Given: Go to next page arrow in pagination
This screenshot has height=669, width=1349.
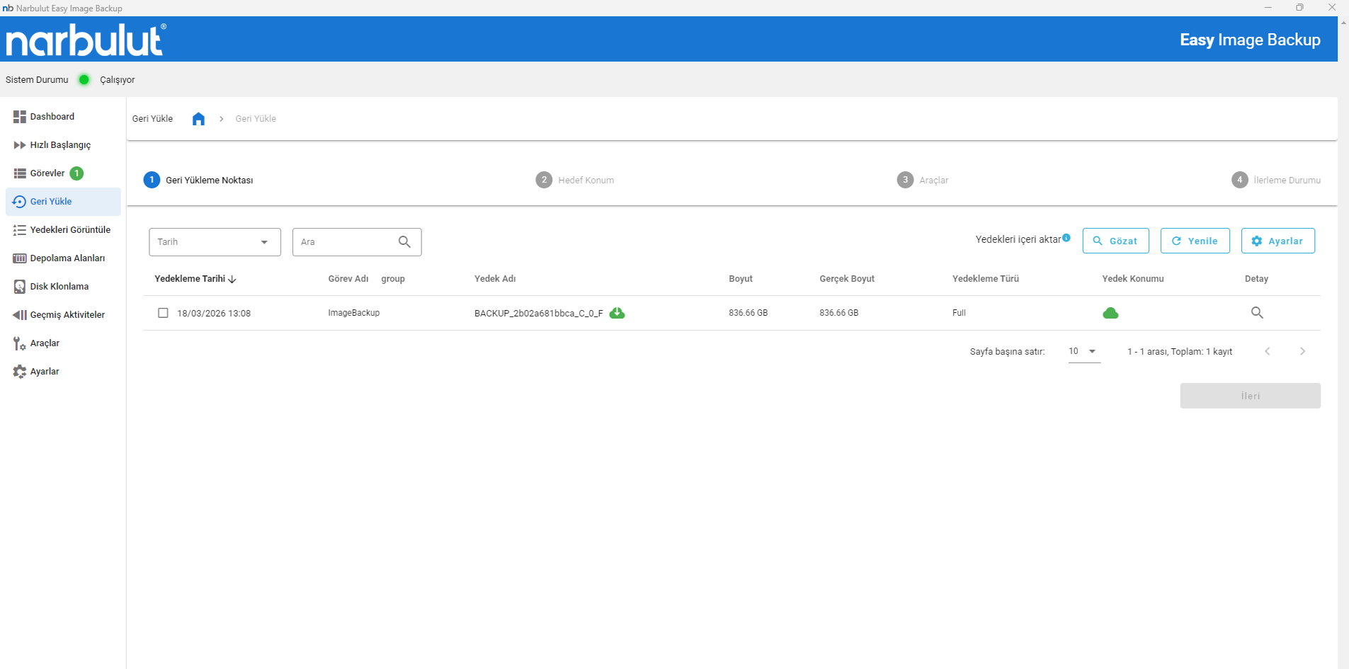Looking at the screenshot, I should click(1302, 352).
